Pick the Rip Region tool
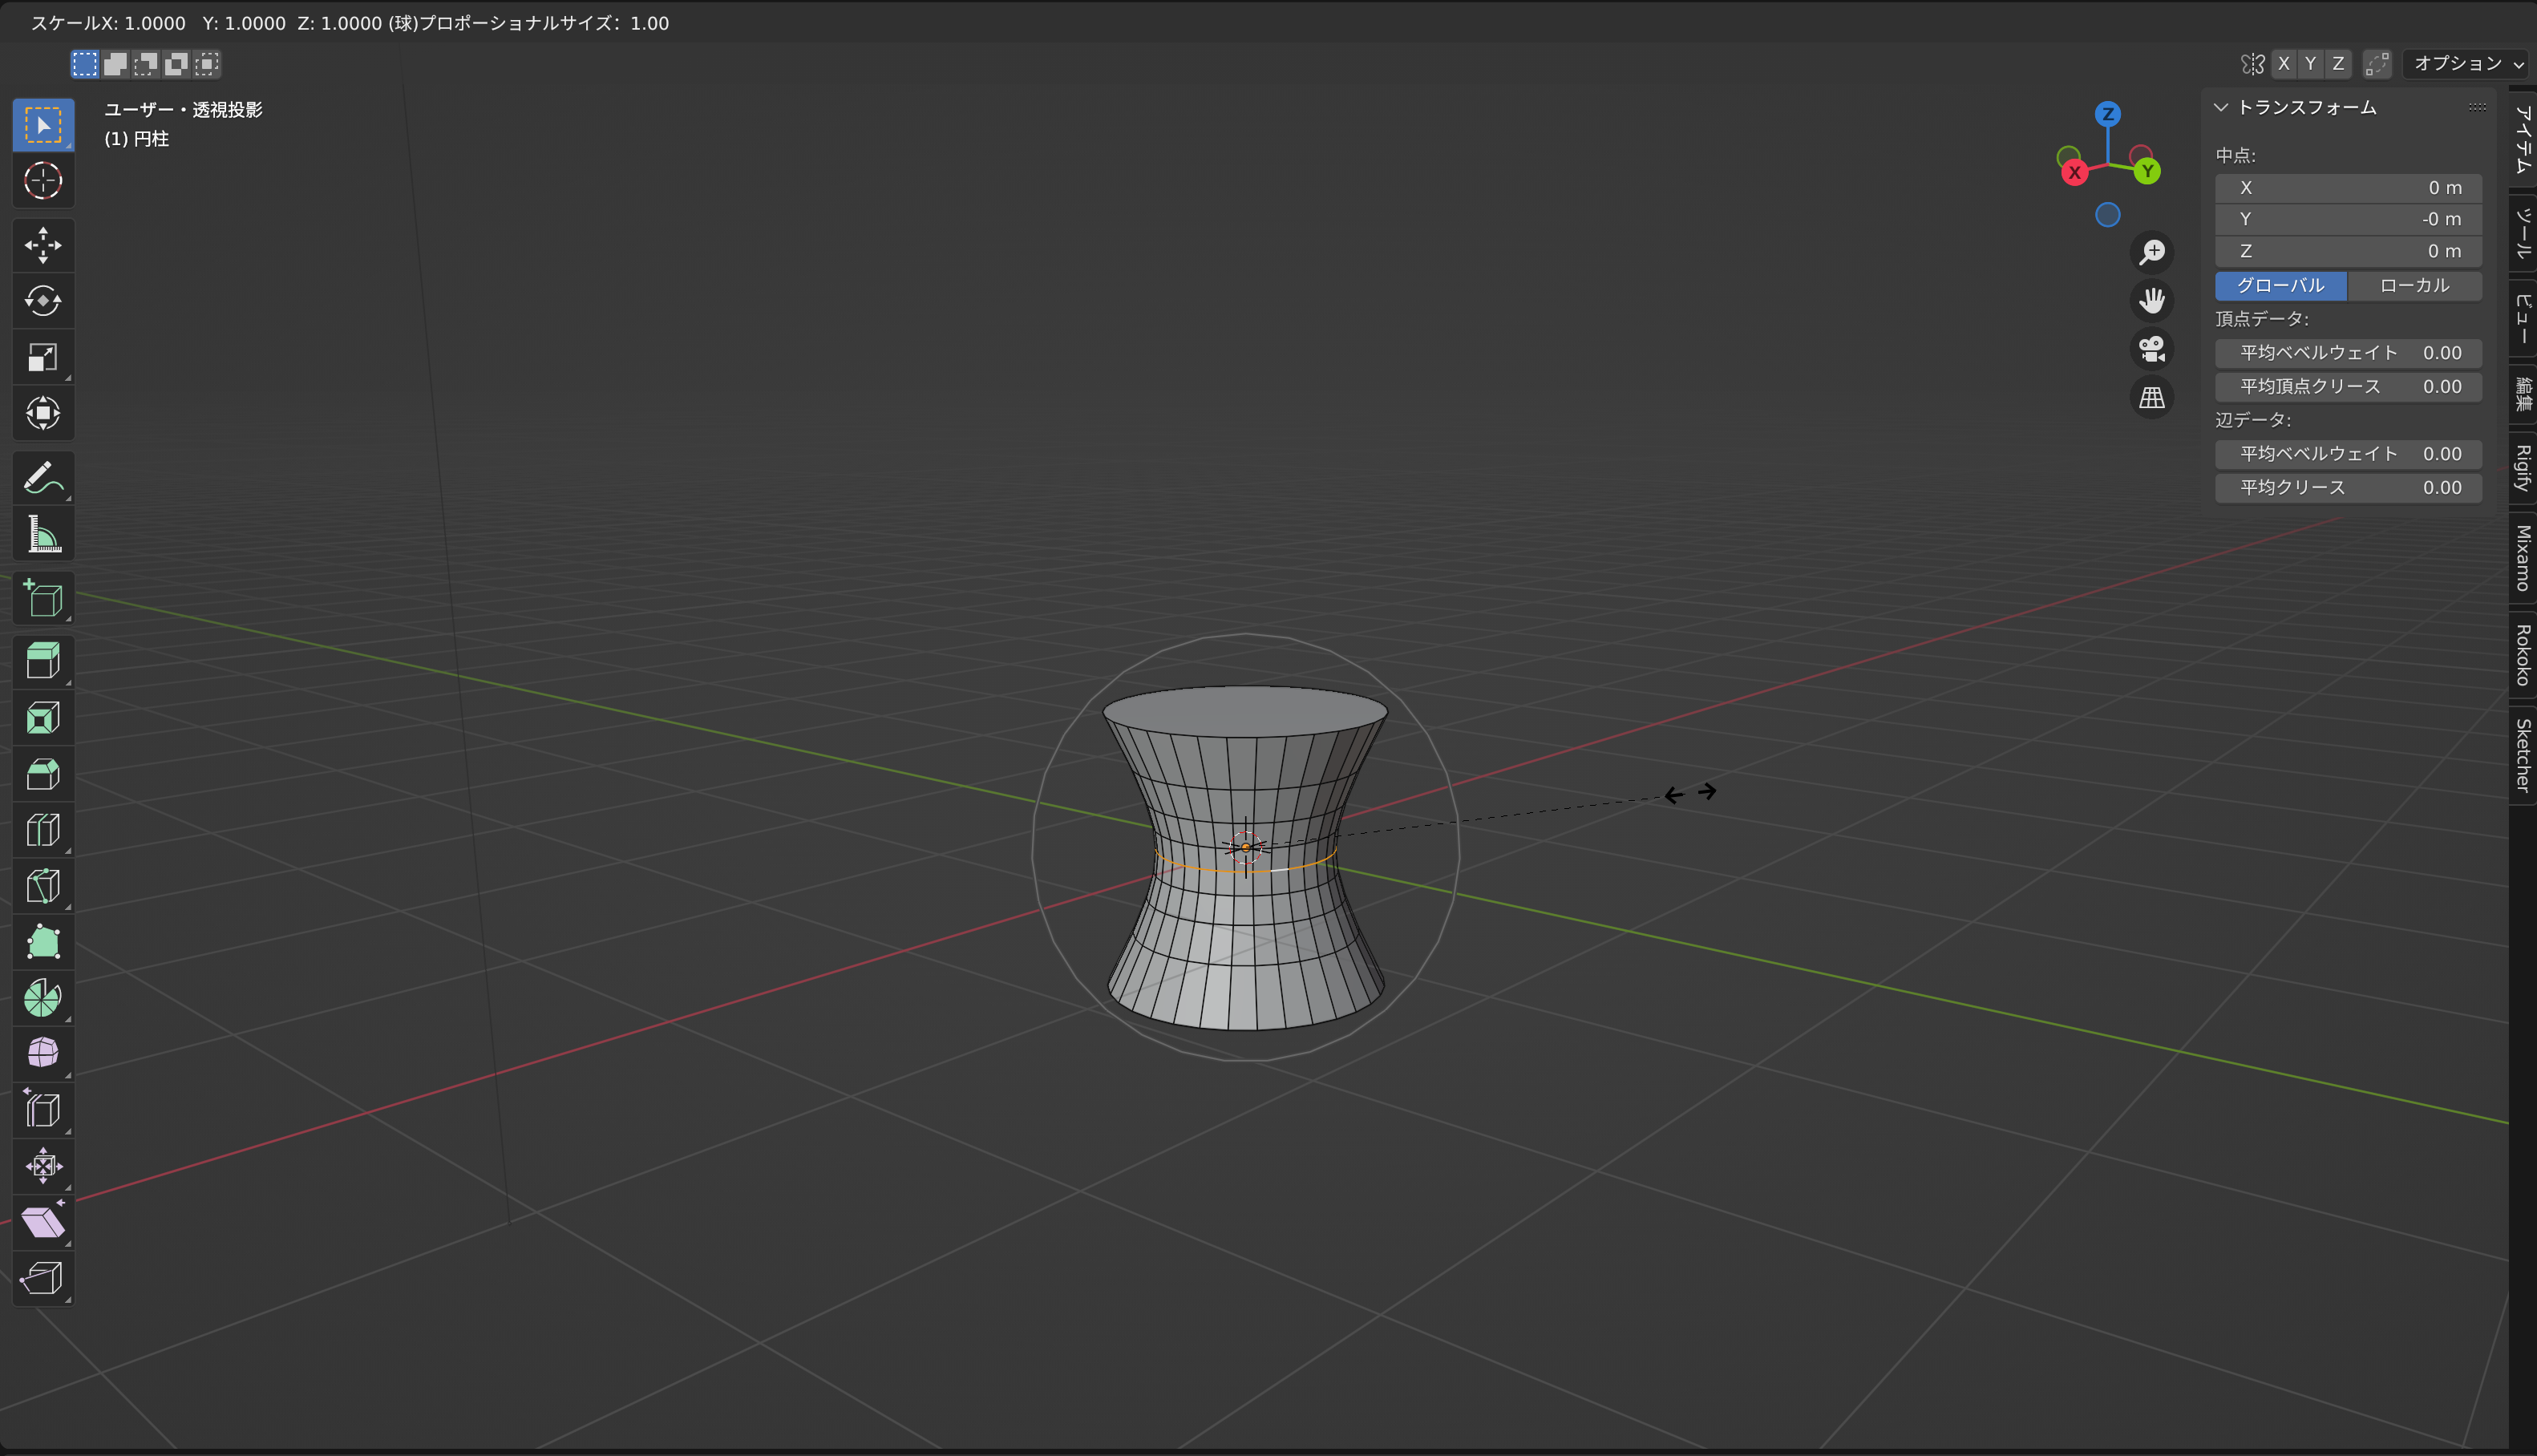The height and width of the screenshot is (1456, 2537). point(43,1278)
